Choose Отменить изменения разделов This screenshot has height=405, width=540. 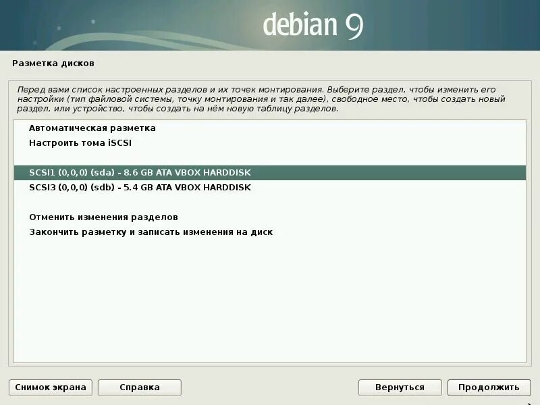[x=269, y=217]
